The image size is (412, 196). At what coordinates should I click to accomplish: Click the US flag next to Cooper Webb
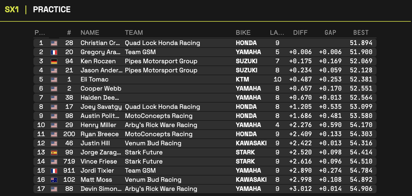coord(54,89)
